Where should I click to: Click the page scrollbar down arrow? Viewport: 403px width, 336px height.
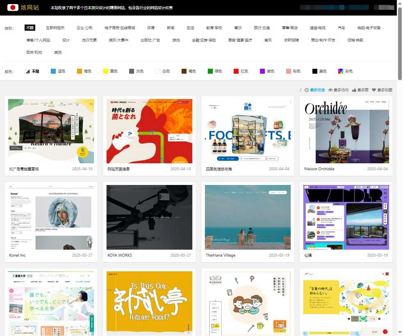click(400, 332)
